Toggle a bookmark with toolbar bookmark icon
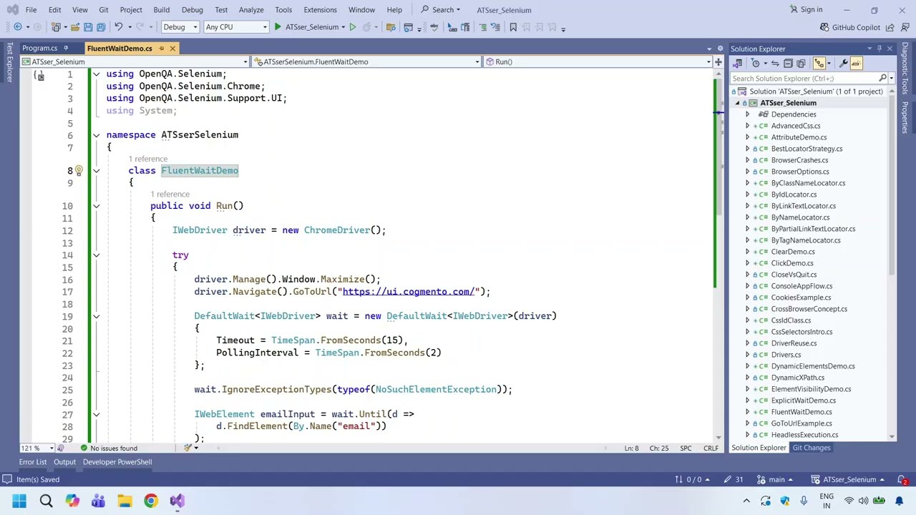 point(513,27)
